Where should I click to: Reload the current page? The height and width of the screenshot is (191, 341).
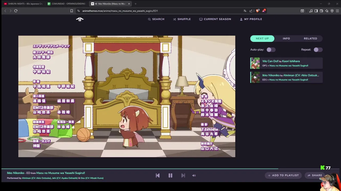tap(16, 11)
